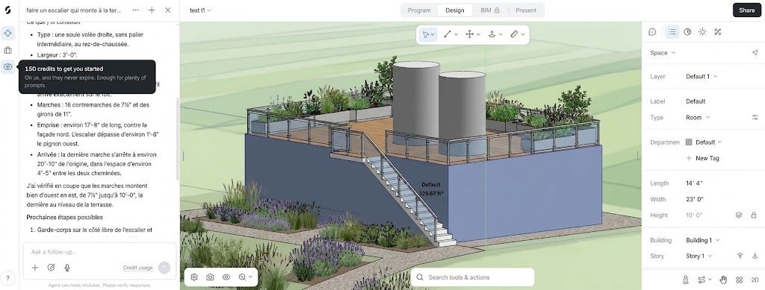Close the assistant chat panel
The image size is (765, 290).
[x=168, y=10]
